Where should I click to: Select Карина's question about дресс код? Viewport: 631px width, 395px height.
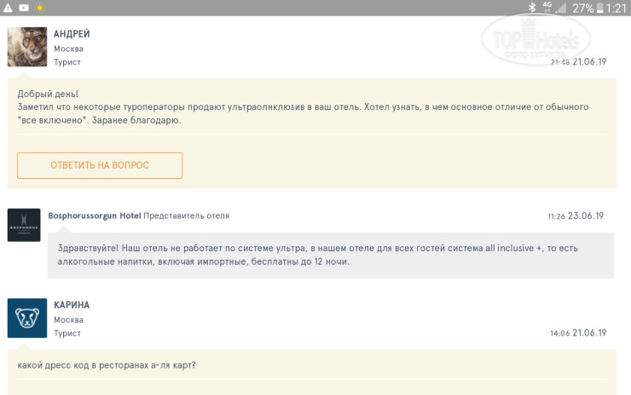(x=107, y=365)
